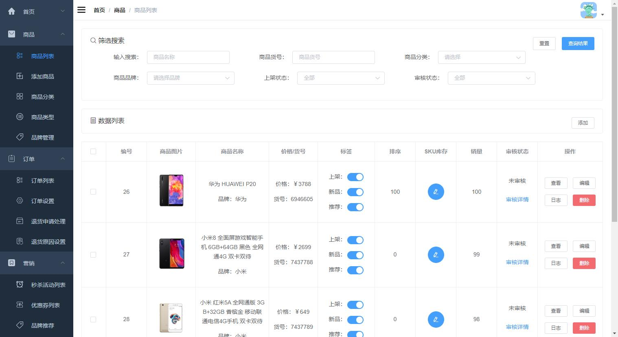The width and height of the screenshot is (618, 337).
Task: Click the hamburger menu collapse icon
Action: pyautogui.click(x=81, y=10)
